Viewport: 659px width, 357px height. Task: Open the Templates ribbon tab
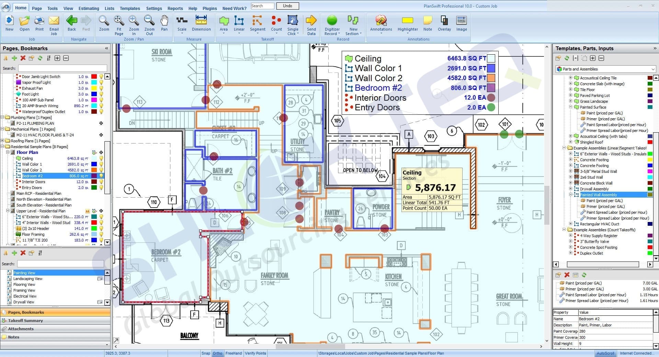click(x=130, y=8)
